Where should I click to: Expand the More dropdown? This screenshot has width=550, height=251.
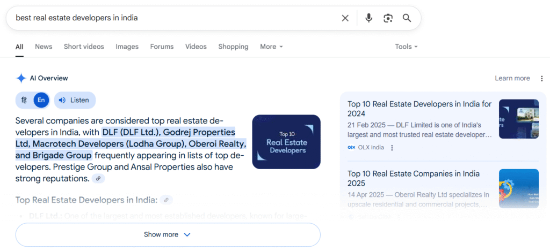click(x=271, y=47)
